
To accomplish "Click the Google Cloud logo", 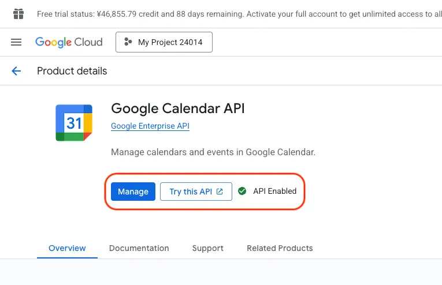I will [x=69, y=42].
